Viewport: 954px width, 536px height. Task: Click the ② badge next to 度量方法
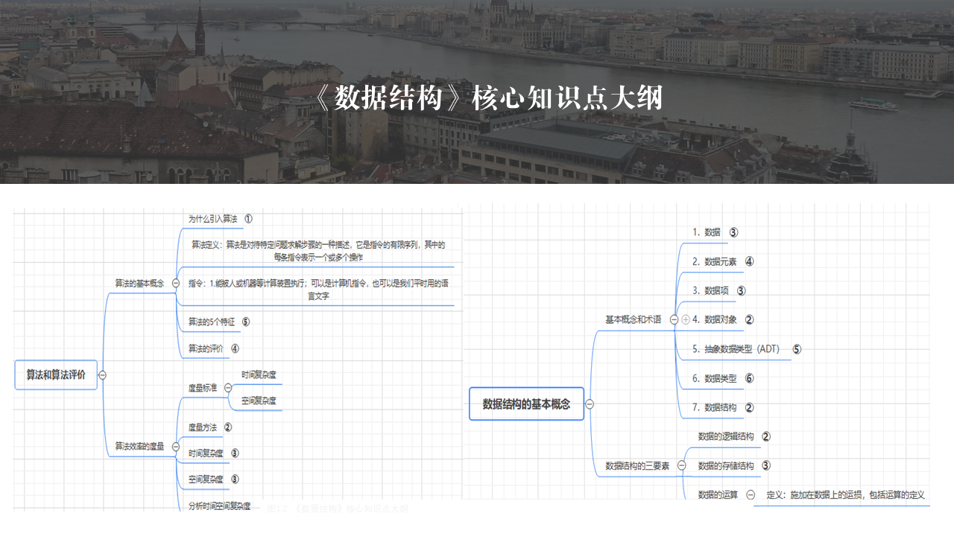point(228,427)
